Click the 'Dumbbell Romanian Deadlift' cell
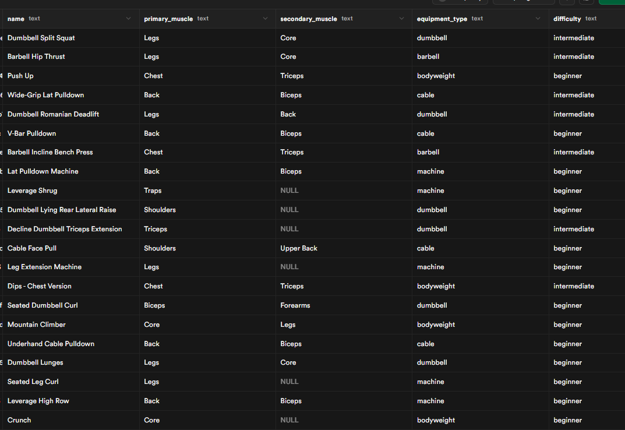 (x=71, y=114)
